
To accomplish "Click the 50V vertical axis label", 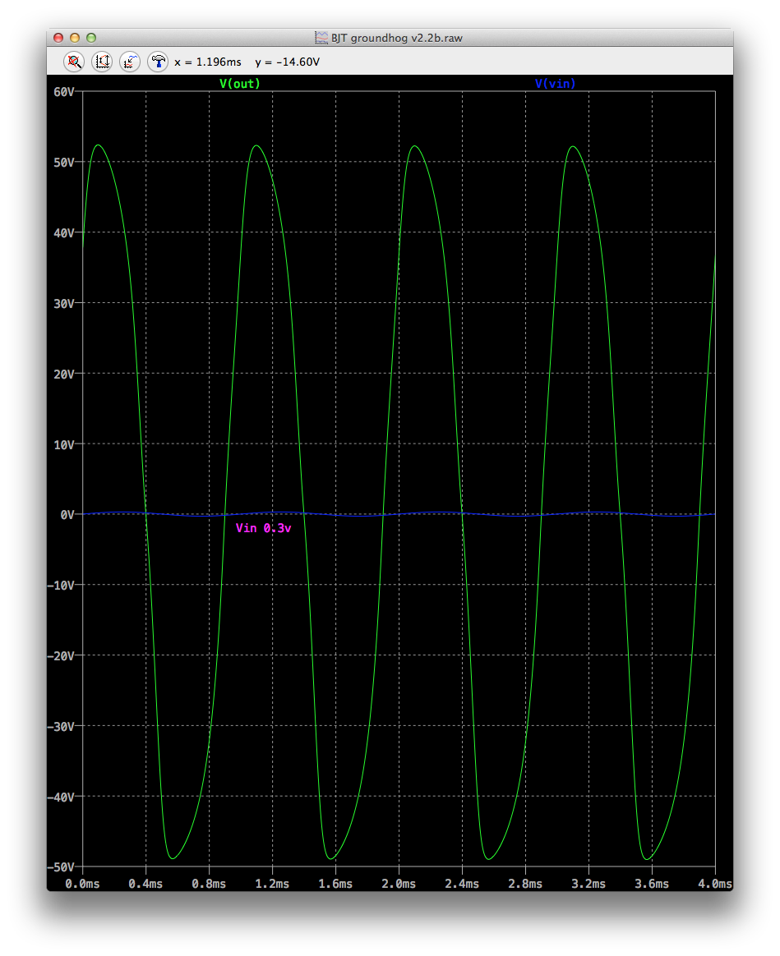I will tap(64, 163).
